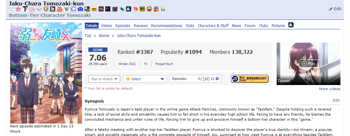Click the '29,390 users' text
The image size is (350, 136).
click(x=98, y=64)
